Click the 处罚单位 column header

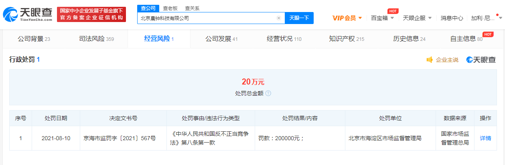(x=390, y=119)
